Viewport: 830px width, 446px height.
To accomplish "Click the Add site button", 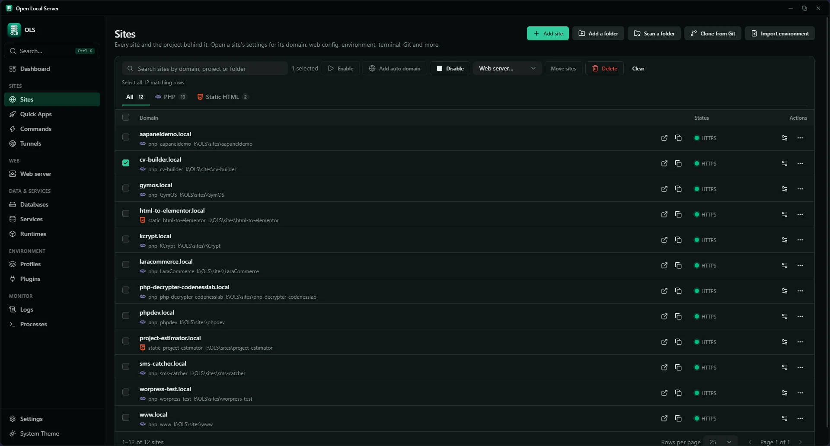I will (x=548, y=33).
